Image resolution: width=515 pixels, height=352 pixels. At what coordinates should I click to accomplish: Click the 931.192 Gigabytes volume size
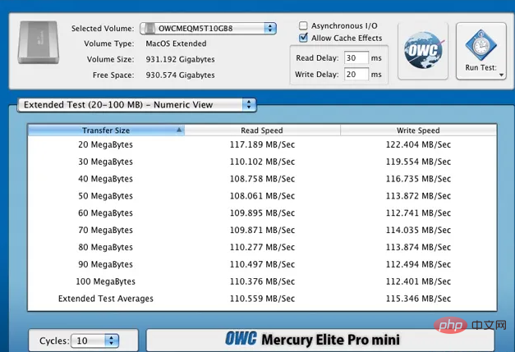click(x=180, y=59)
